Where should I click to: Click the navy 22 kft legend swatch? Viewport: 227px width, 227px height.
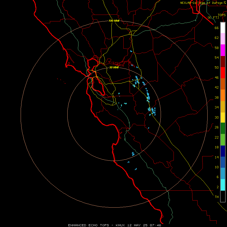point(223,151)
